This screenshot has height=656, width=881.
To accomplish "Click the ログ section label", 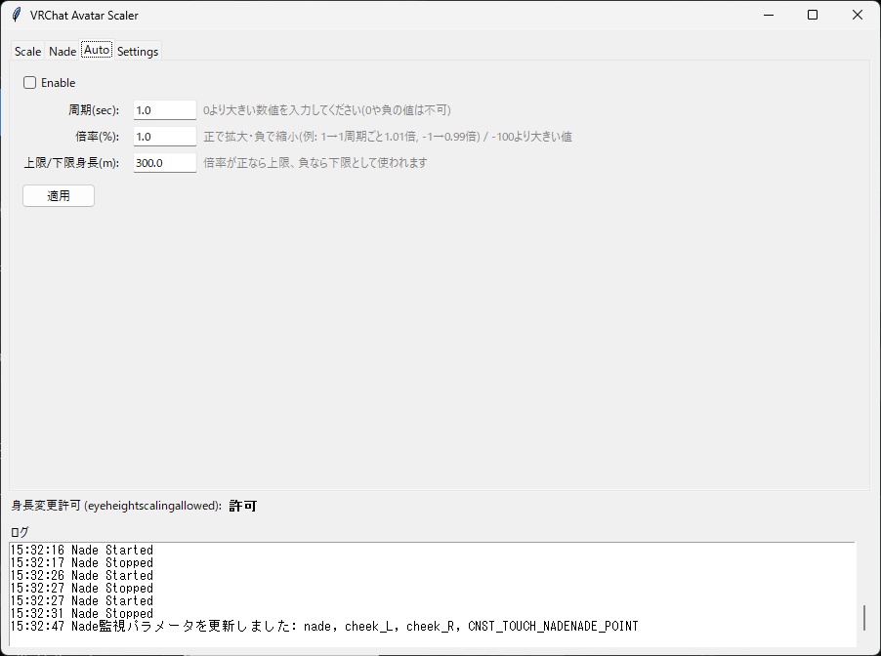I will [x=20, y=532].
